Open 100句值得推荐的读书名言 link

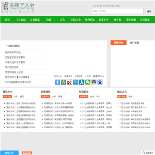click(18, 82)
